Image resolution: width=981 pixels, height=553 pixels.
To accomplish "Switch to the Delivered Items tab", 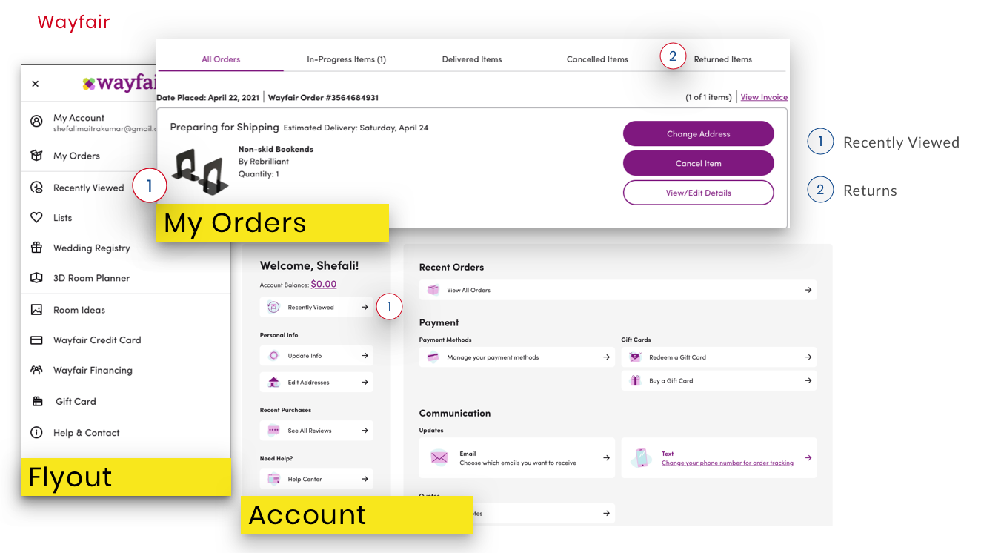I will tap(472, 59).
